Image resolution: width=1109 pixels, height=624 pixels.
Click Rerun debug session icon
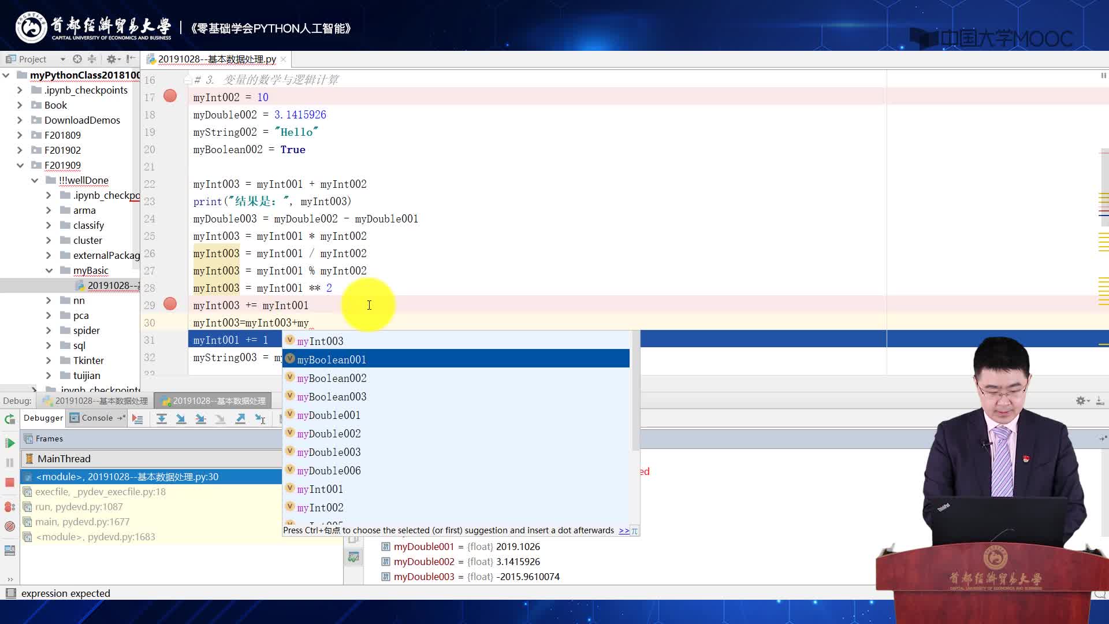(x=10, y=419)
